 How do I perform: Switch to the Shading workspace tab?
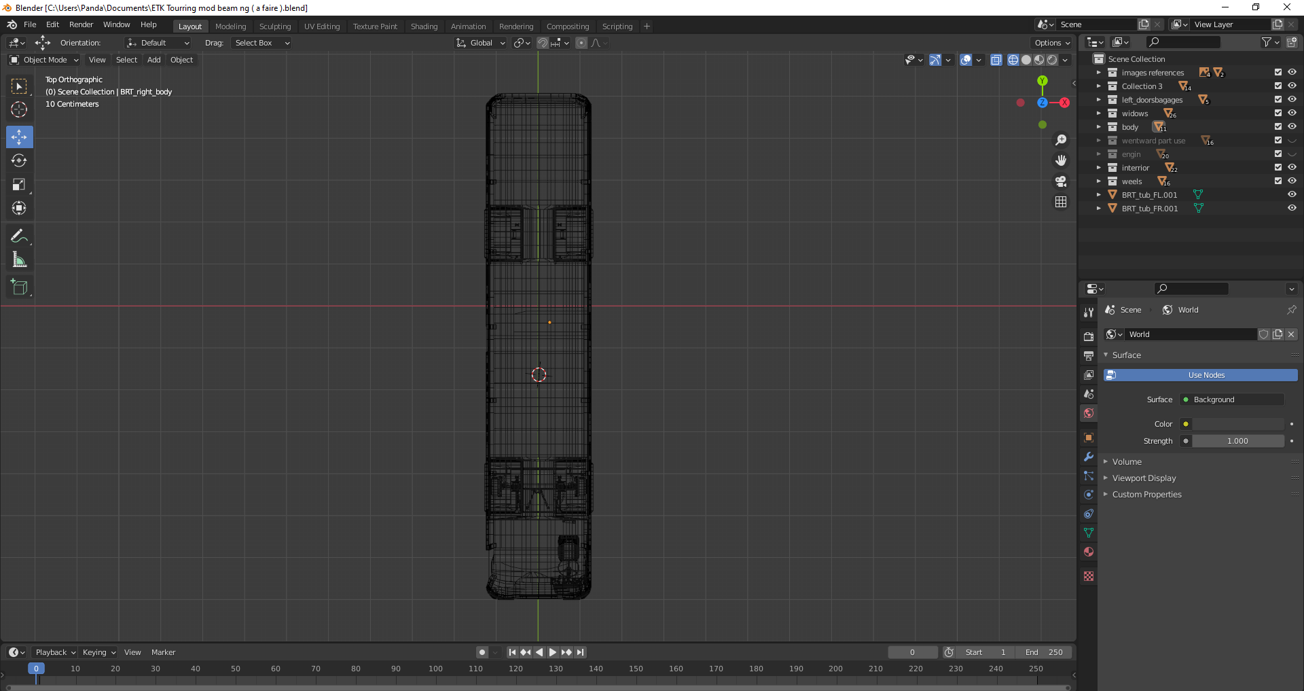pyautogui.click(x=424, y=26)
